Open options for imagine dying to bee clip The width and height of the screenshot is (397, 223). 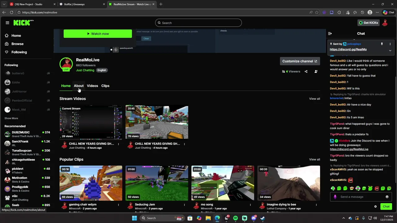coord(316,205)
